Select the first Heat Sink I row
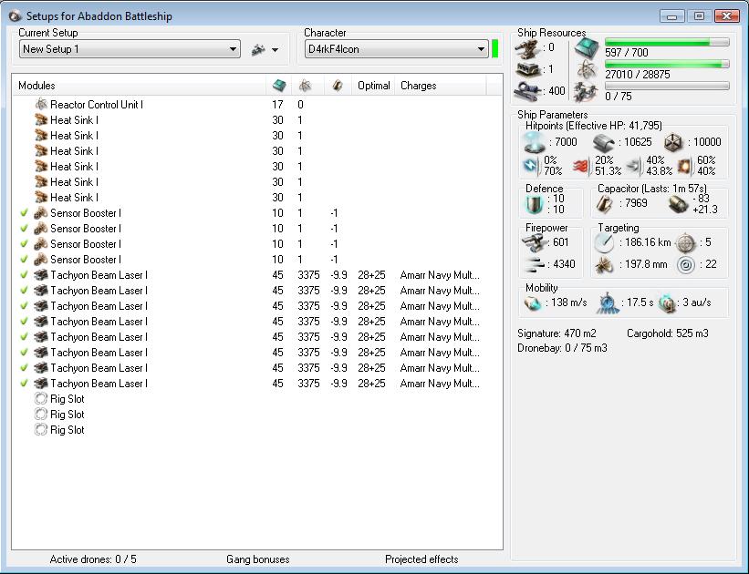 pyautogui.click(x=257, y=119)
